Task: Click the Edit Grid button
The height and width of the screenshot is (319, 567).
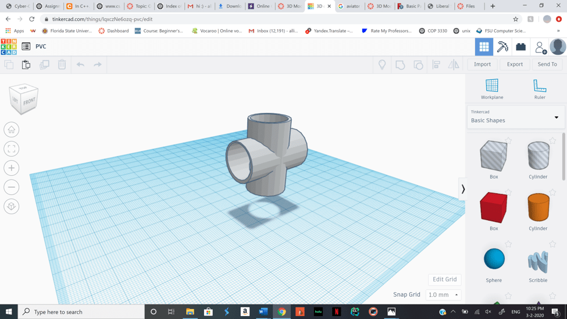Action: (445, 279)
